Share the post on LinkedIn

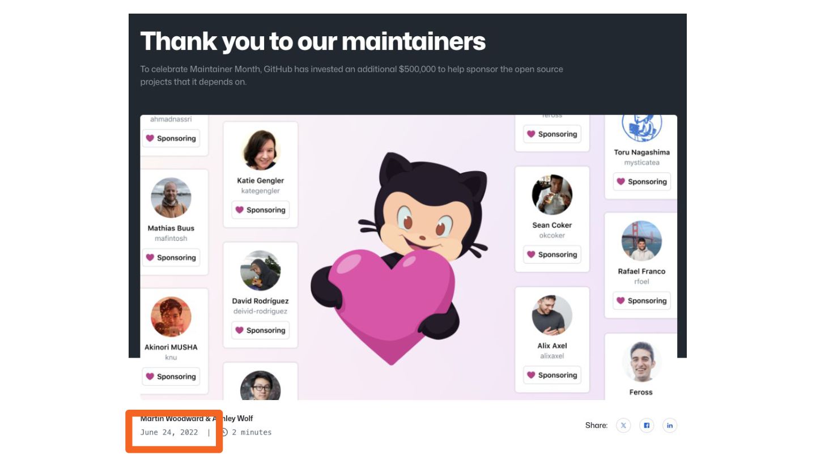click(670, 425)
